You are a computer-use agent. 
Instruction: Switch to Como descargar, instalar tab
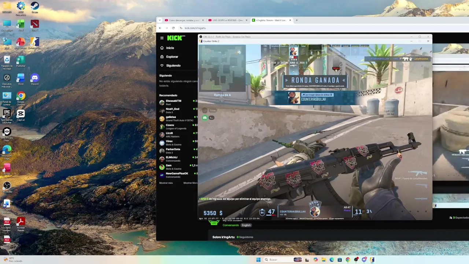click(x=184, y=20)
